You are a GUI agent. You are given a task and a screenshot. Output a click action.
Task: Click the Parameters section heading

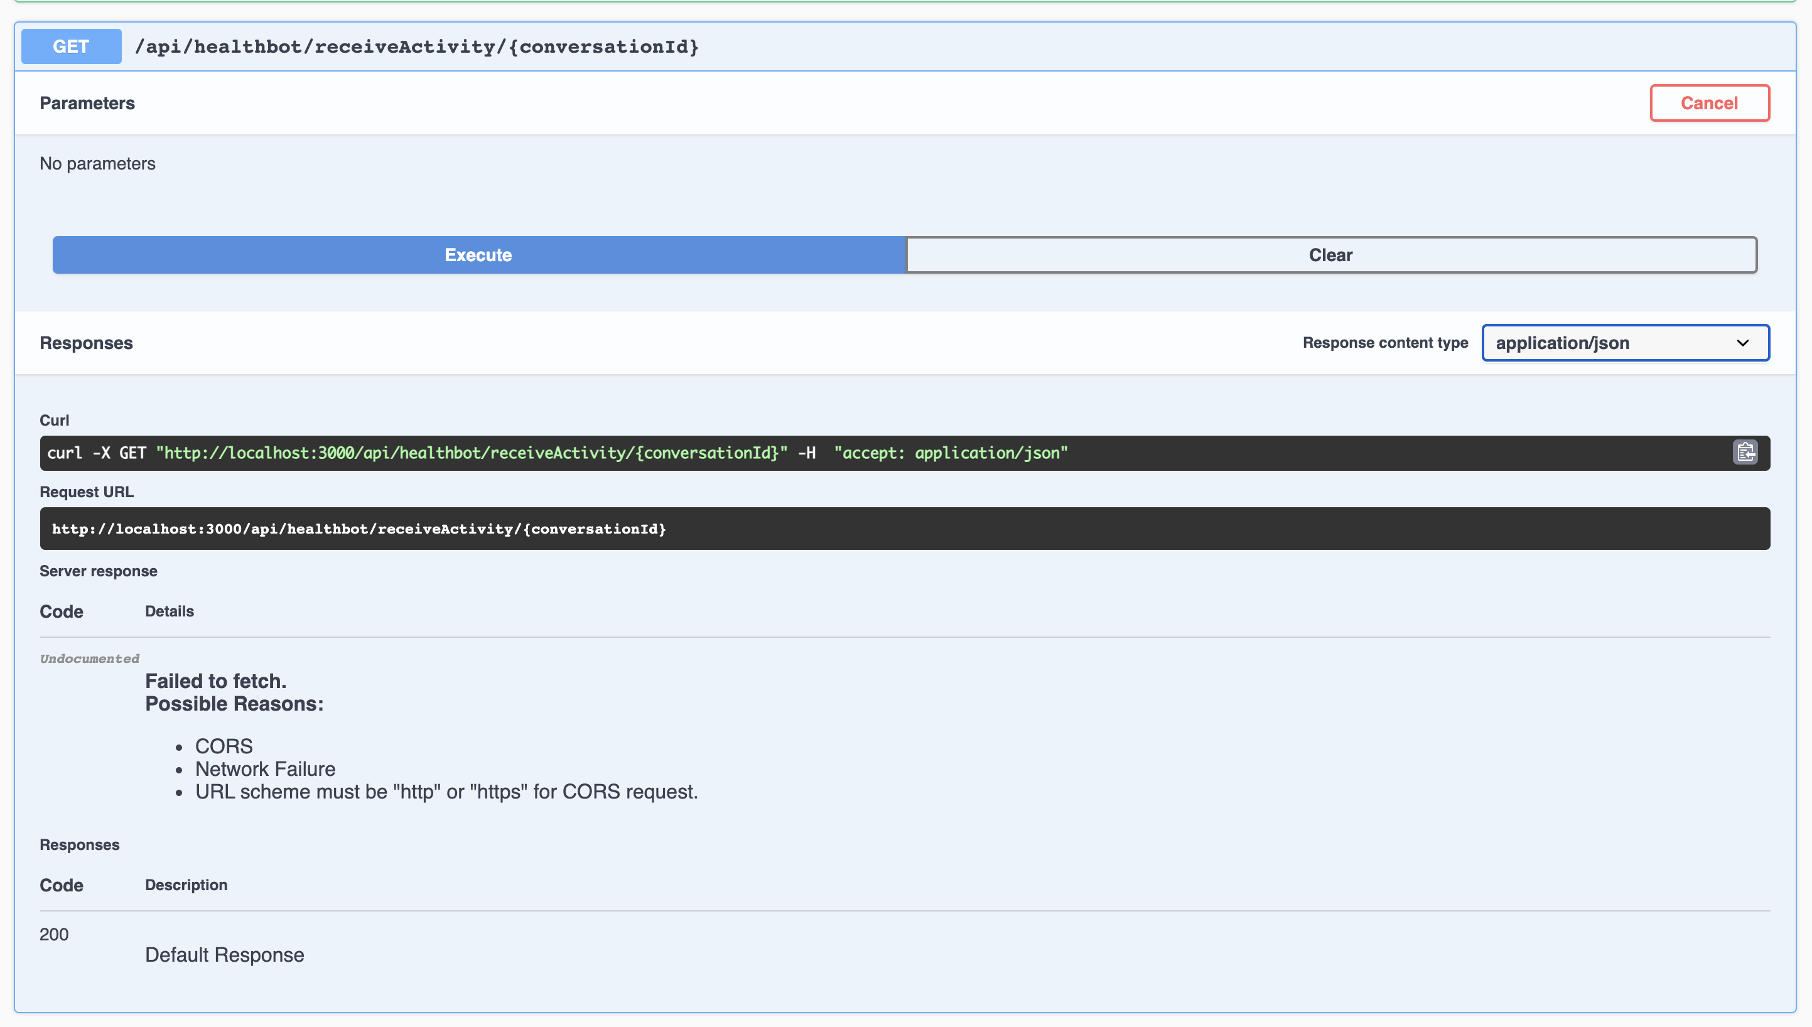(87, 103)
